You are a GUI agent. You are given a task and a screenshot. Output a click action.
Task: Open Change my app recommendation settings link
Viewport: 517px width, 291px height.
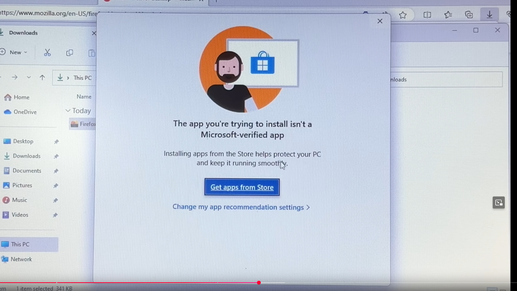[241, 207]
